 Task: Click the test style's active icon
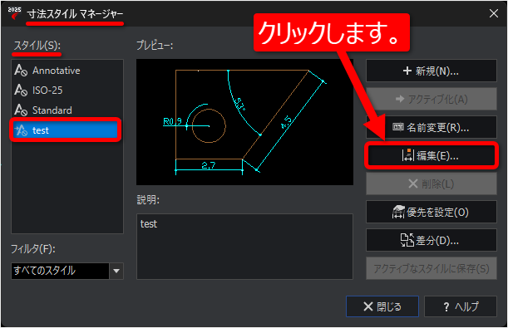21,130
